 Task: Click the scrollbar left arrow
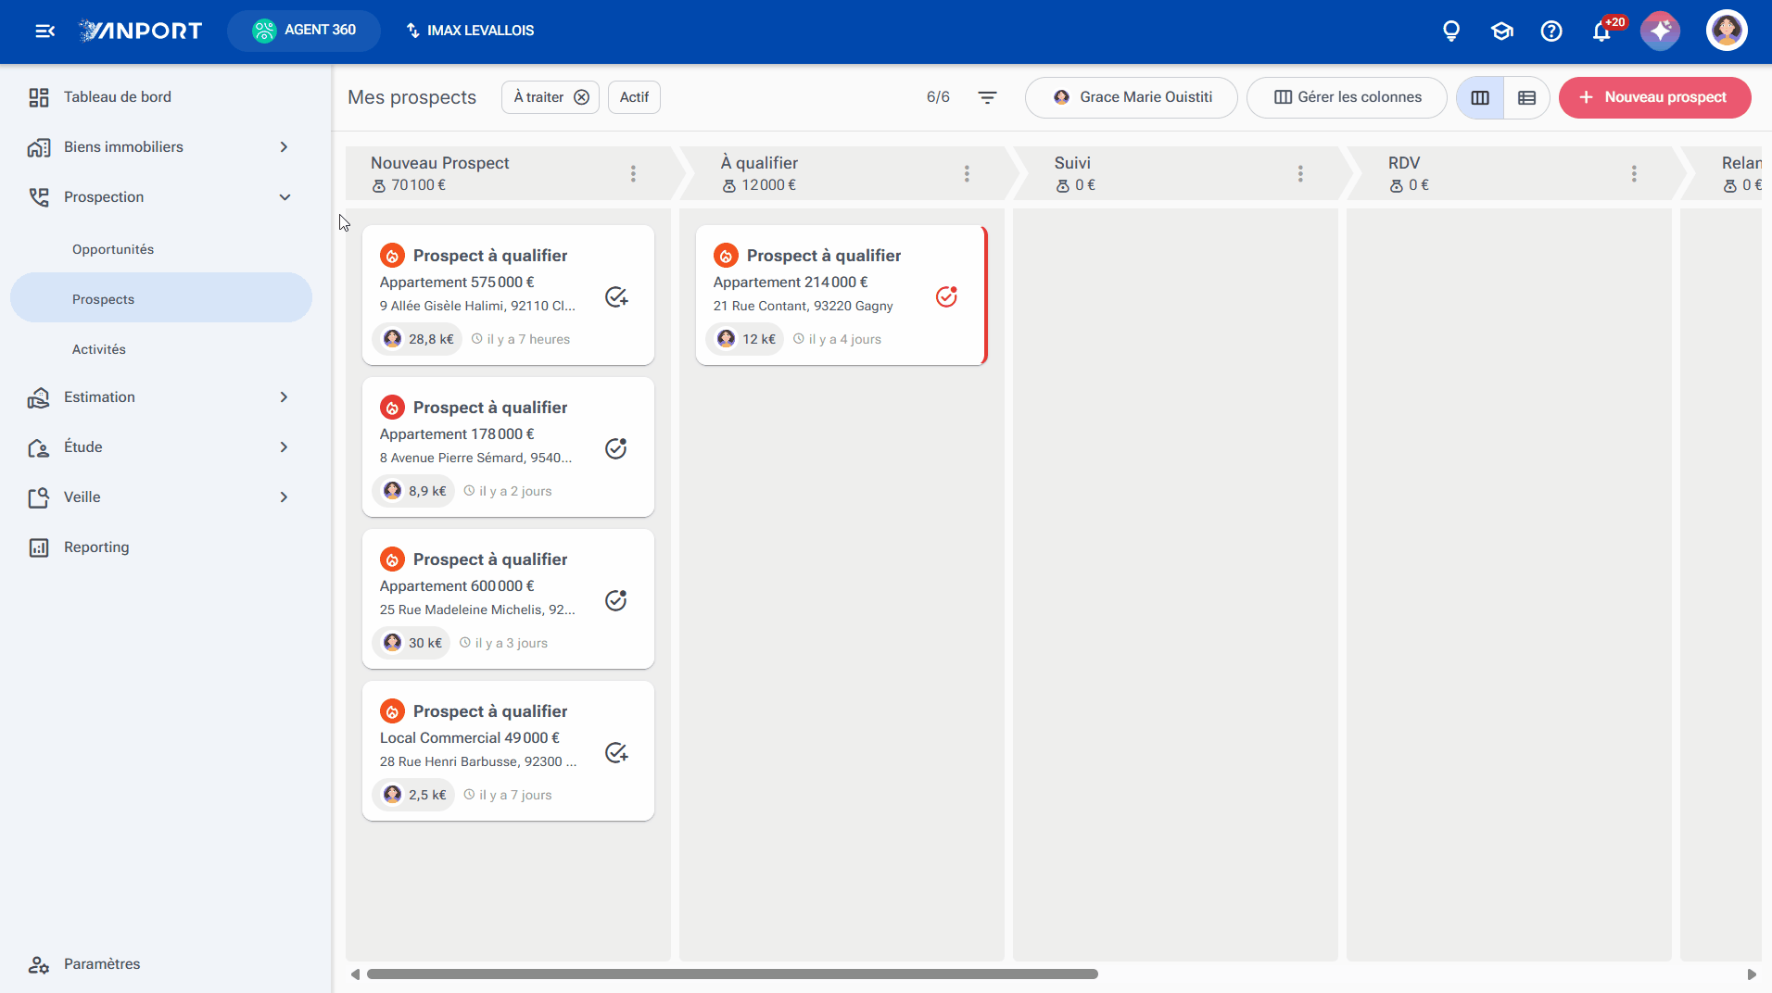tap(355, 974)
